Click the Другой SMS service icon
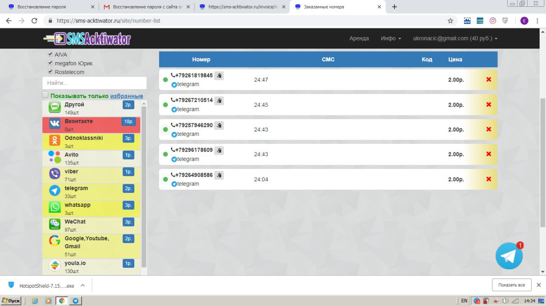This screenshot has height=306, width=546. click(55, 107)
